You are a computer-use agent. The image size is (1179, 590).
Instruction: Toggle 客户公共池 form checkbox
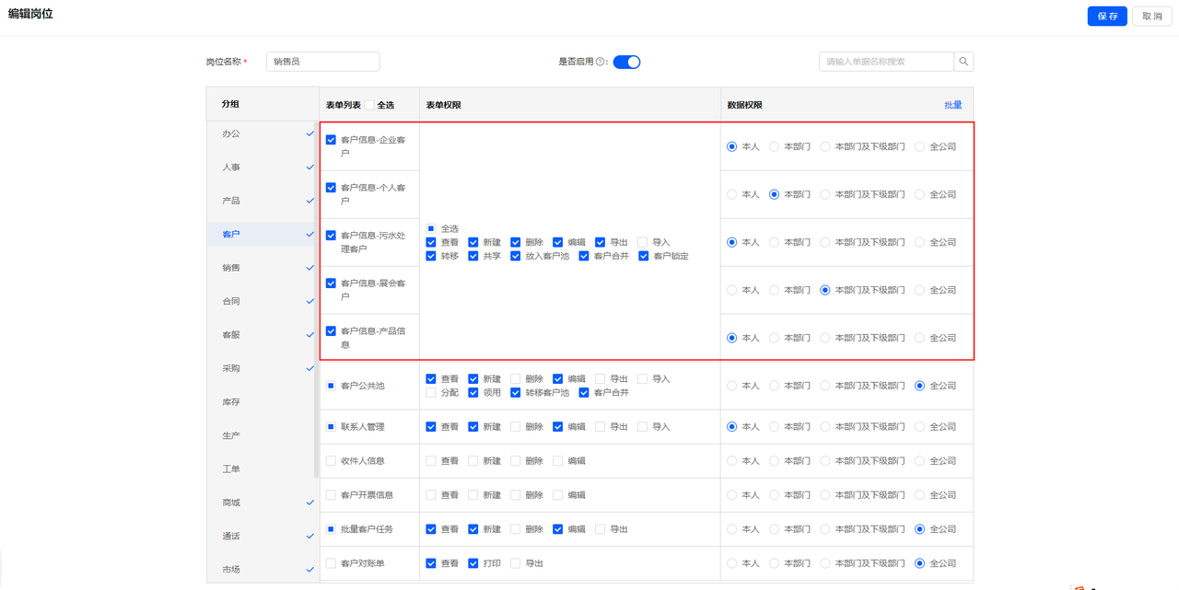(x=331, y=386)
